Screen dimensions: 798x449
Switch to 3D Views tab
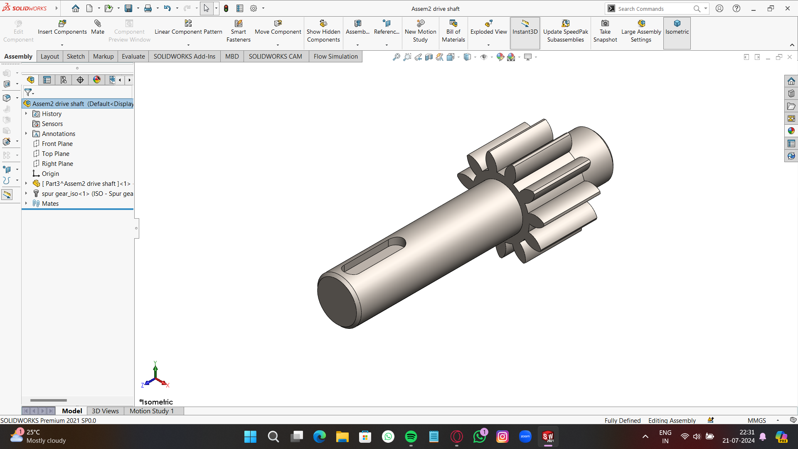point(105,411)
